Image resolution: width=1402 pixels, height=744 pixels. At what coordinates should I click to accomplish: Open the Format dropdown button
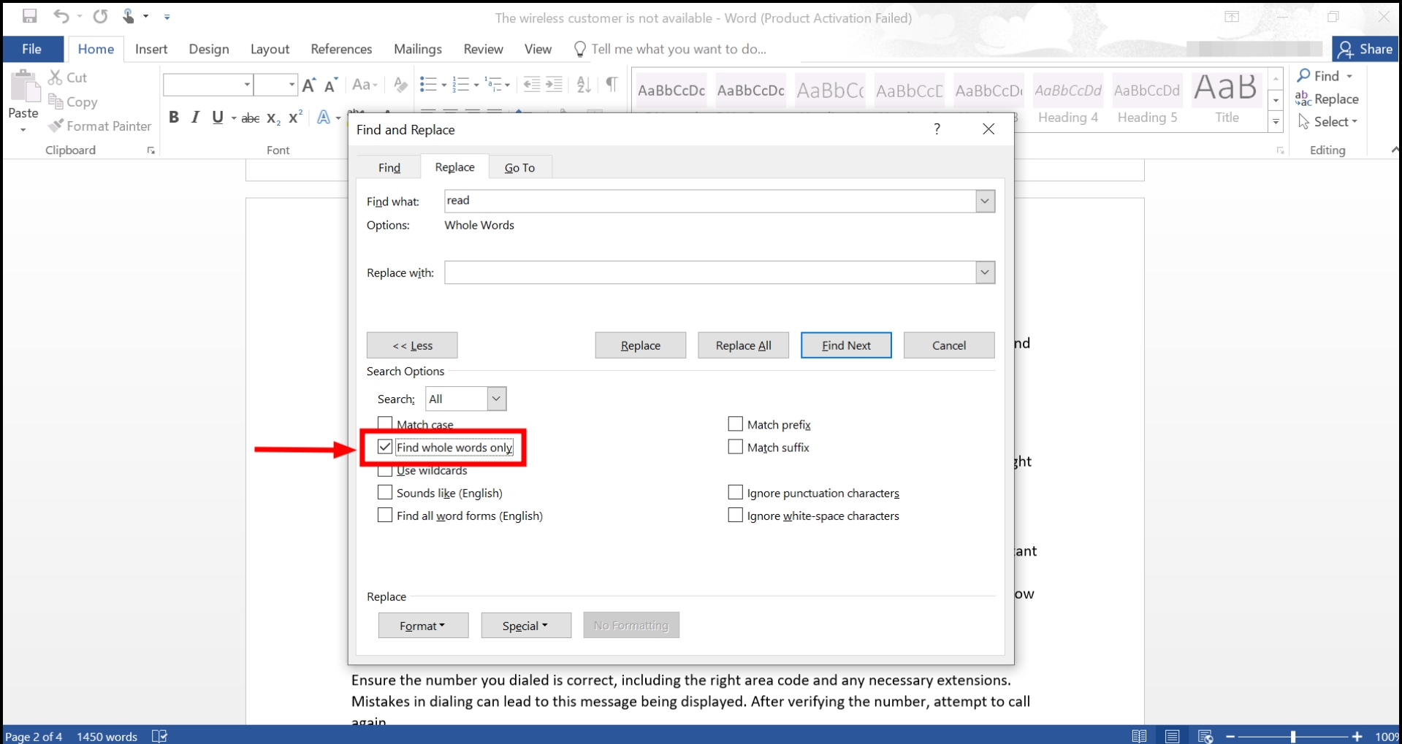(423, 626)
